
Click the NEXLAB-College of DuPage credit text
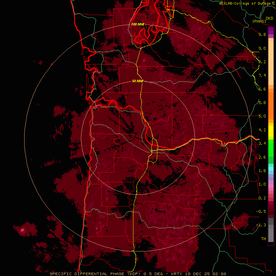tap(245, 3)
